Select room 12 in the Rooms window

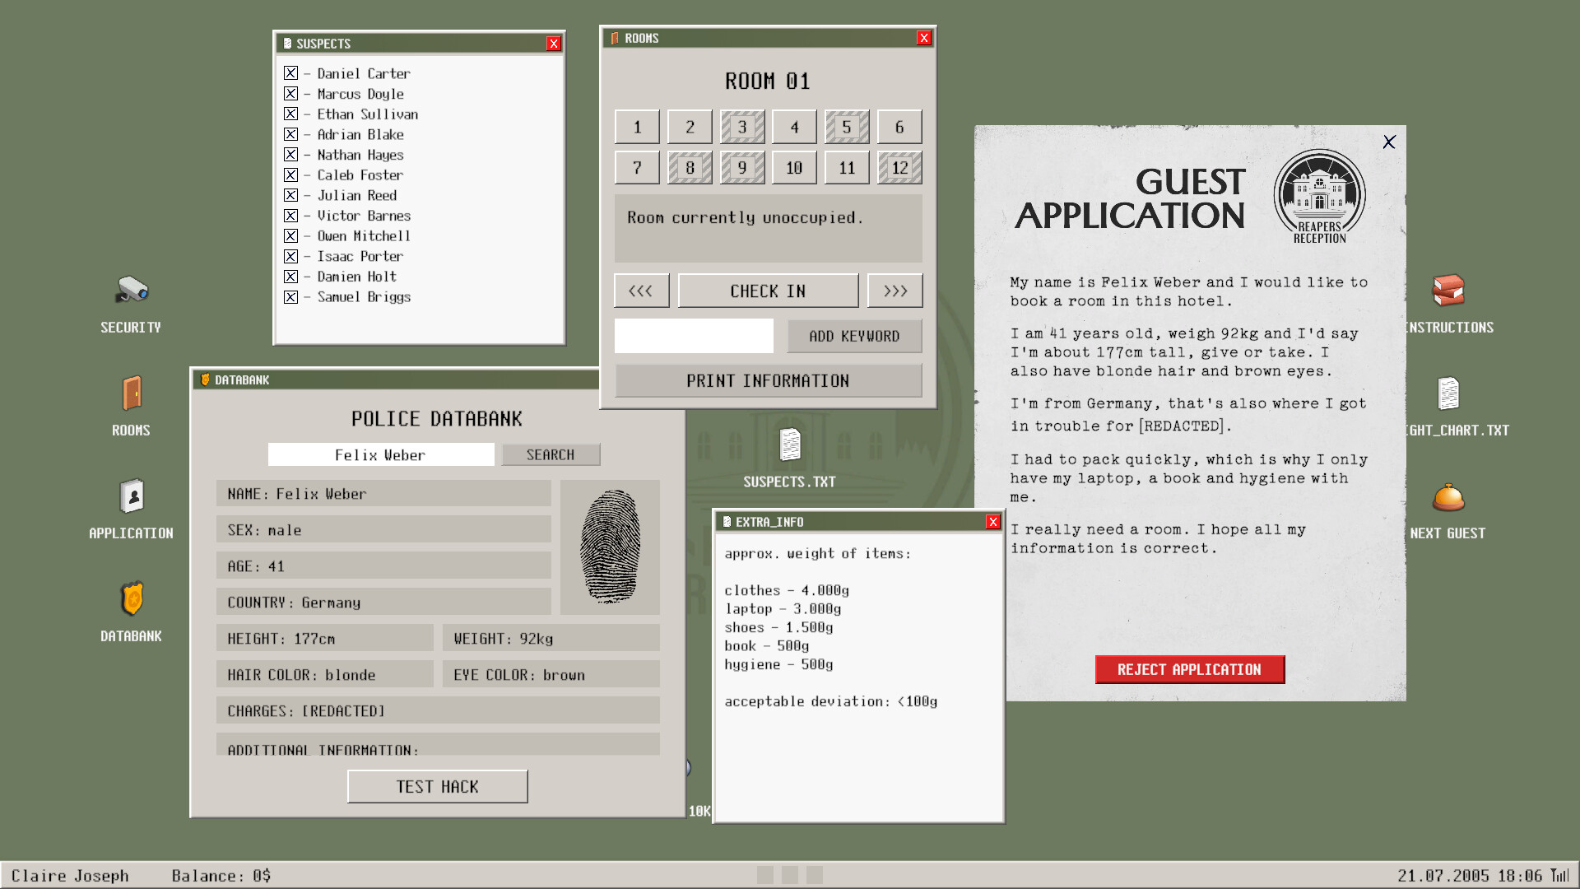point(899,167)
